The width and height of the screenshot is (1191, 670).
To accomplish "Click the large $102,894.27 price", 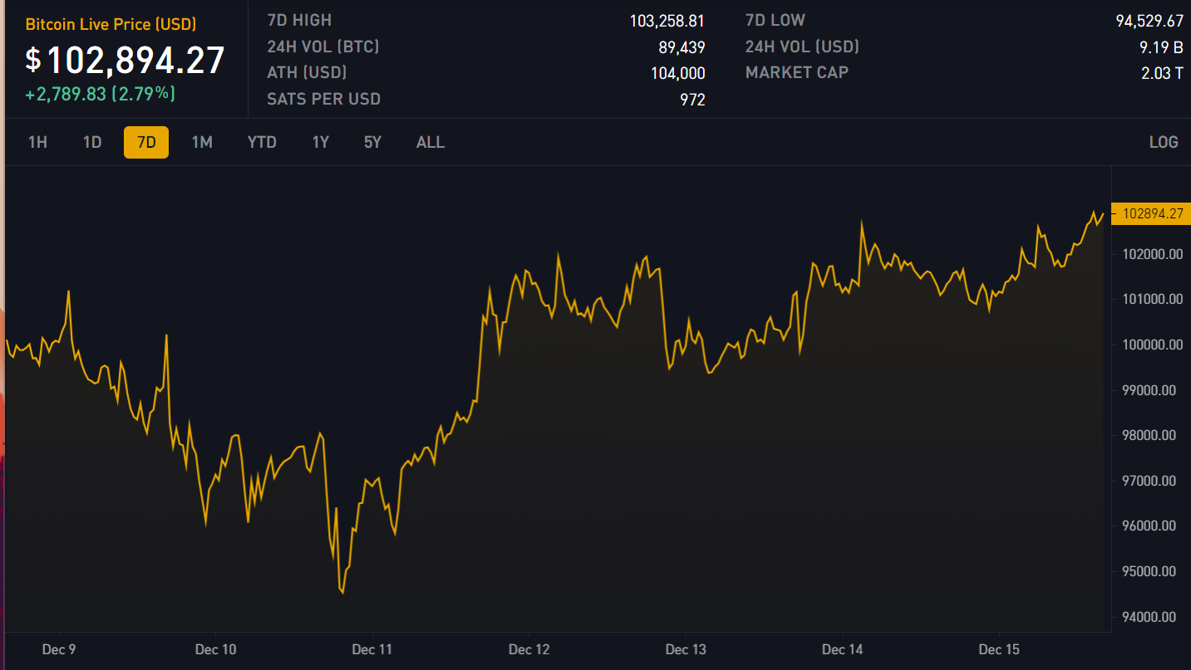I will click(125, 61).
